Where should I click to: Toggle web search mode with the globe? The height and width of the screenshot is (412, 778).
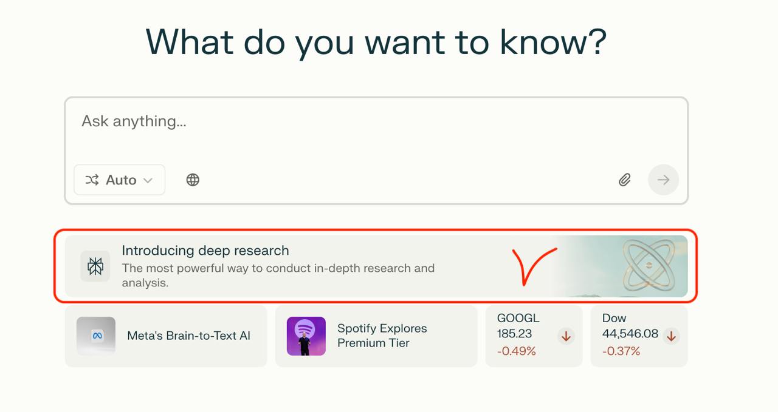point(193,180)
